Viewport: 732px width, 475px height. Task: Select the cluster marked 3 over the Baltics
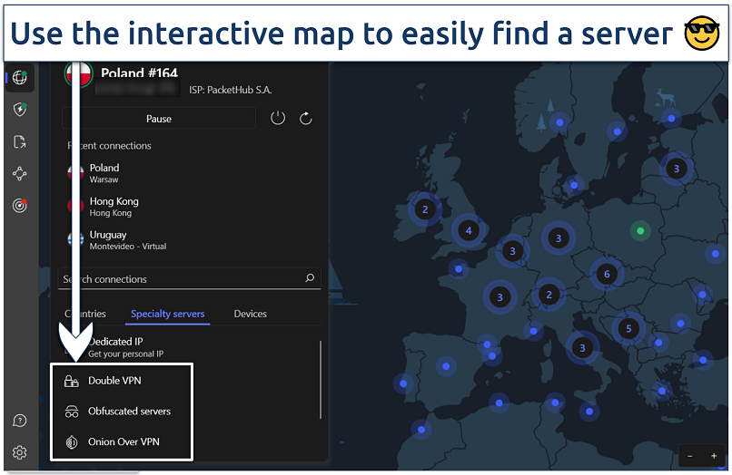pos(676,169)
